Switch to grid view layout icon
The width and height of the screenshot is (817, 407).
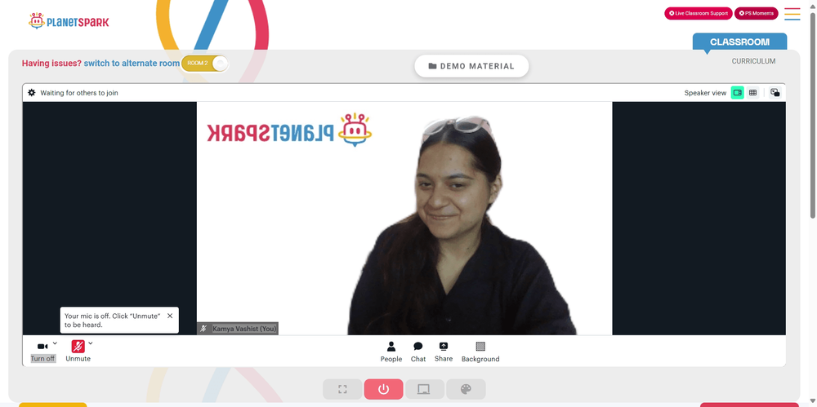[x=753, y=93]
